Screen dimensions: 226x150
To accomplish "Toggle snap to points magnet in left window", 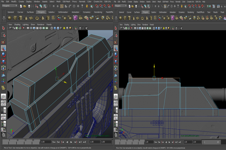I will 105,6.
